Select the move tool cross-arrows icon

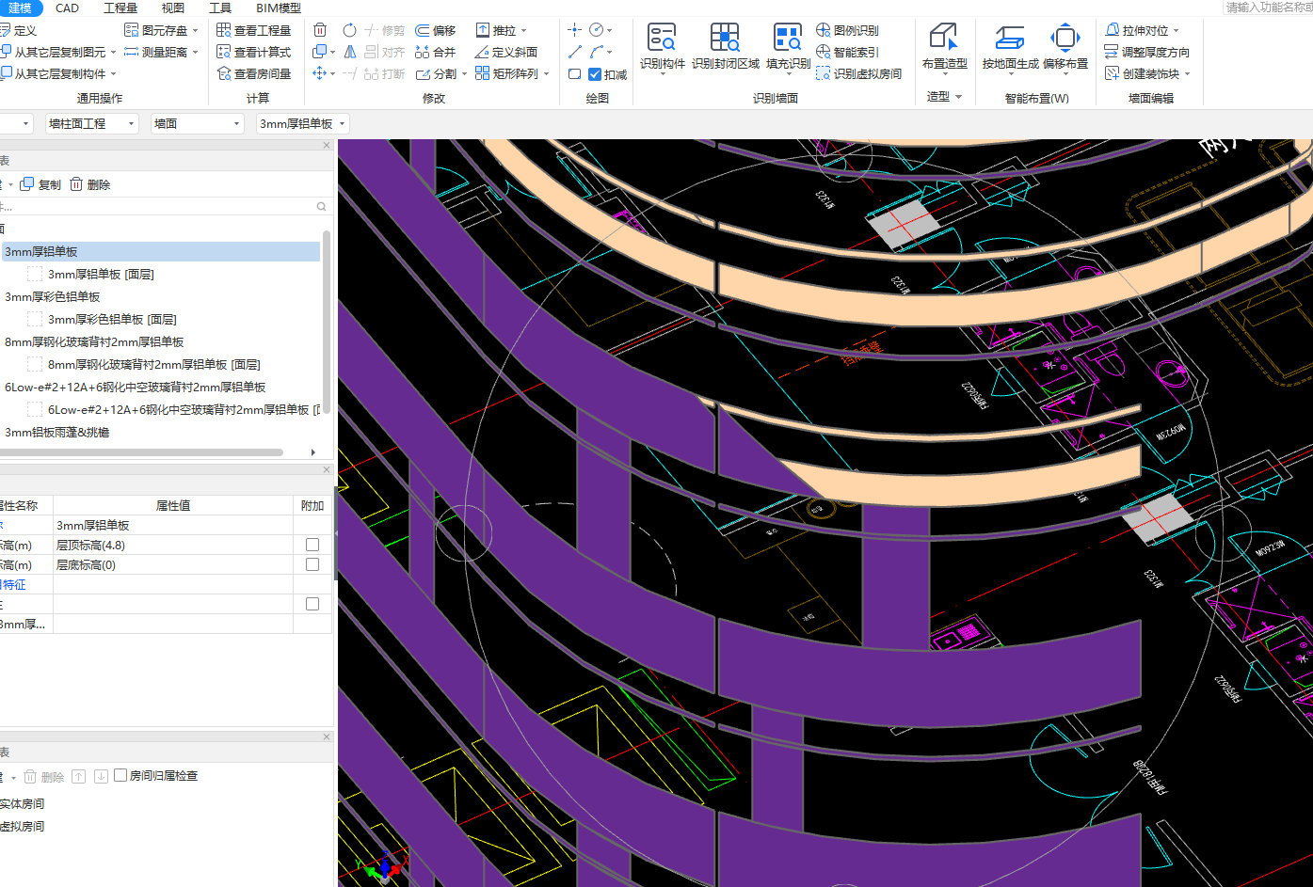tap(320, 73)
